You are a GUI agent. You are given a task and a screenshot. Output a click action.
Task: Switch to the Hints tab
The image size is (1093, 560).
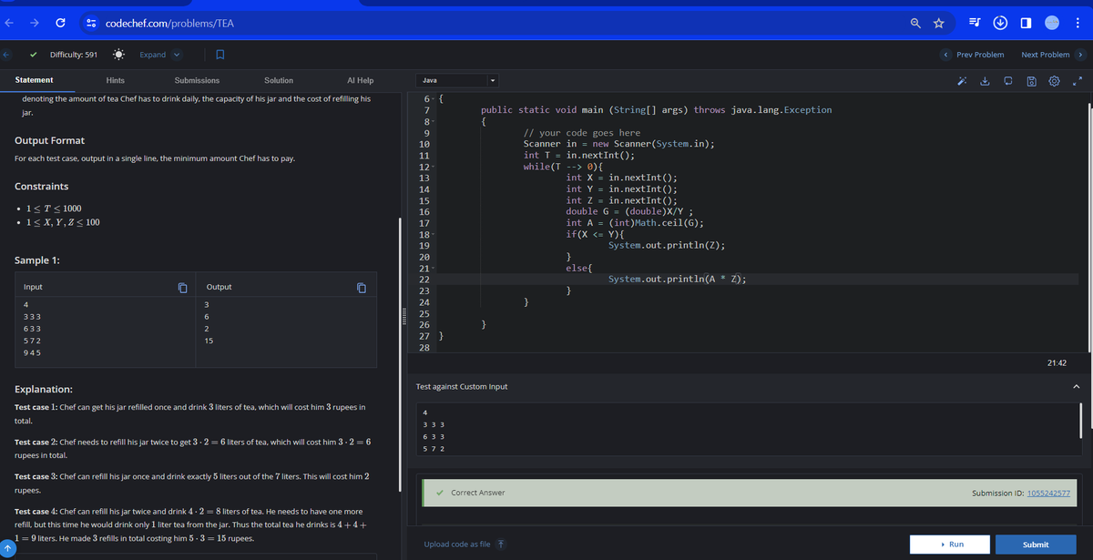(116, 81)
